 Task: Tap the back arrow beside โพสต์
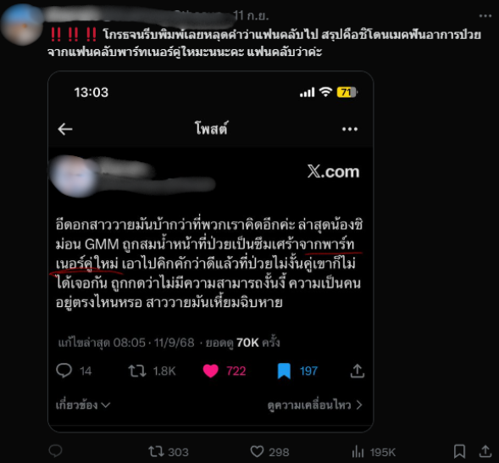coord(65,129)
